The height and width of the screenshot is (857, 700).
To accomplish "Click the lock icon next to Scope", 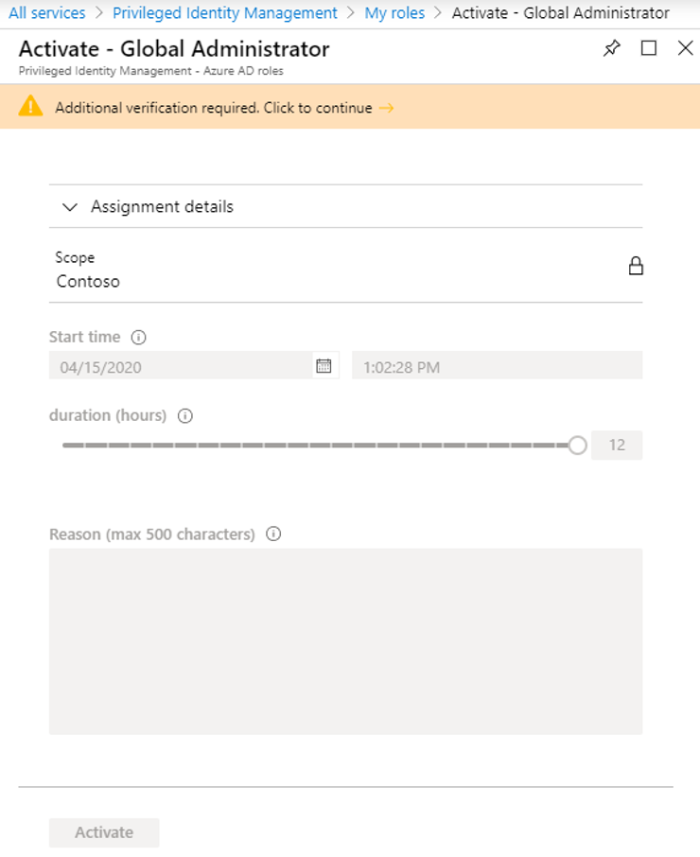I will (636, 266).
